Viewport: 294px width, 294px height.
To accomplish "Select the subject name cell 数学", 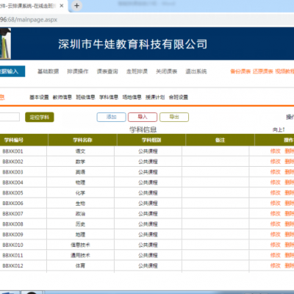I will pyautogui.click(x=80, y=162).
